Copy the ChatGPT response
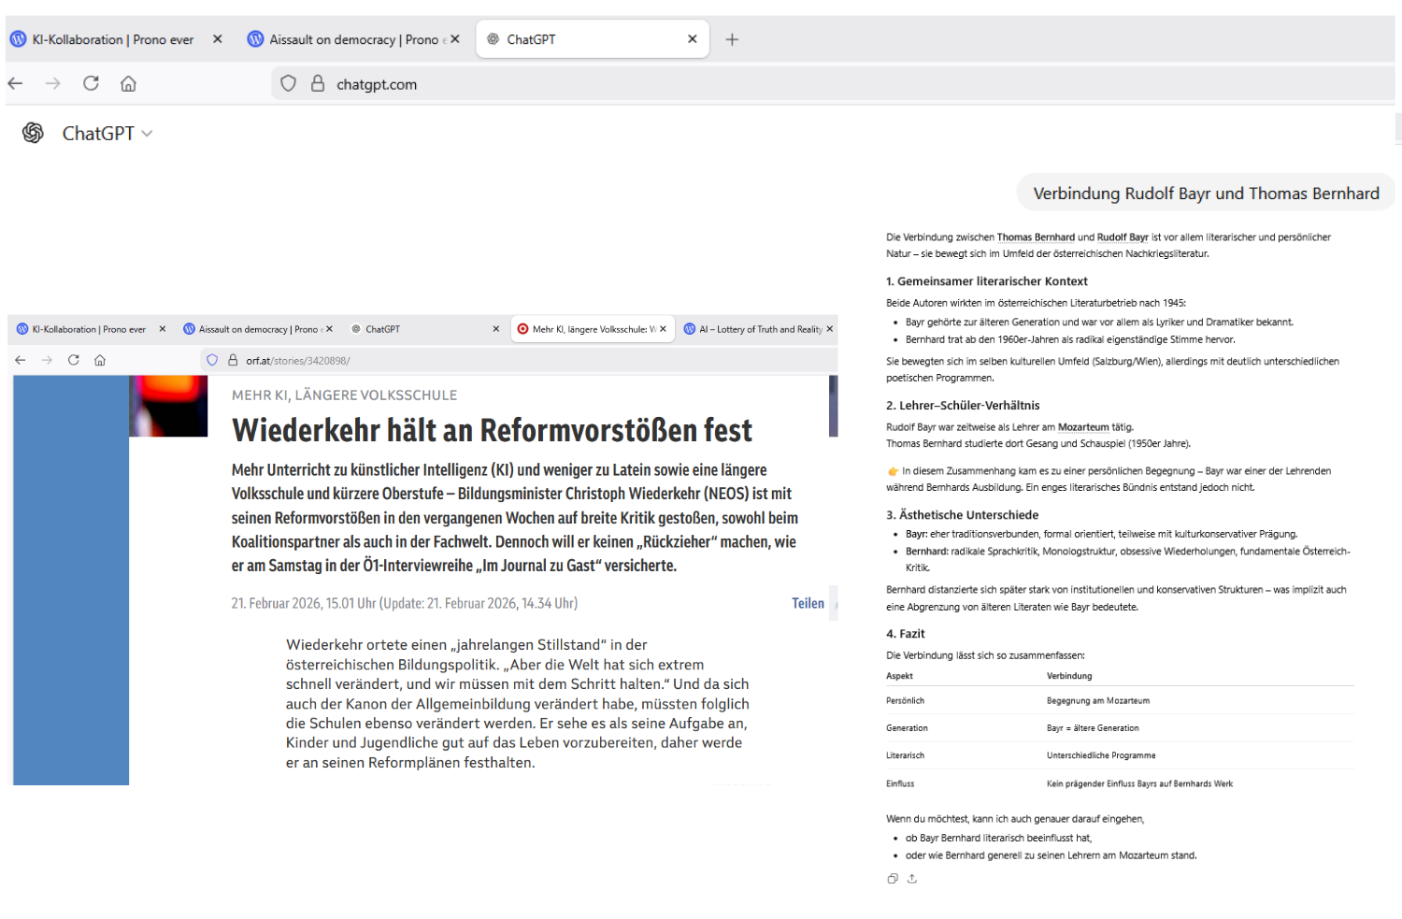The height and width of the screenshot is (919, 1402). coord(893,879)
